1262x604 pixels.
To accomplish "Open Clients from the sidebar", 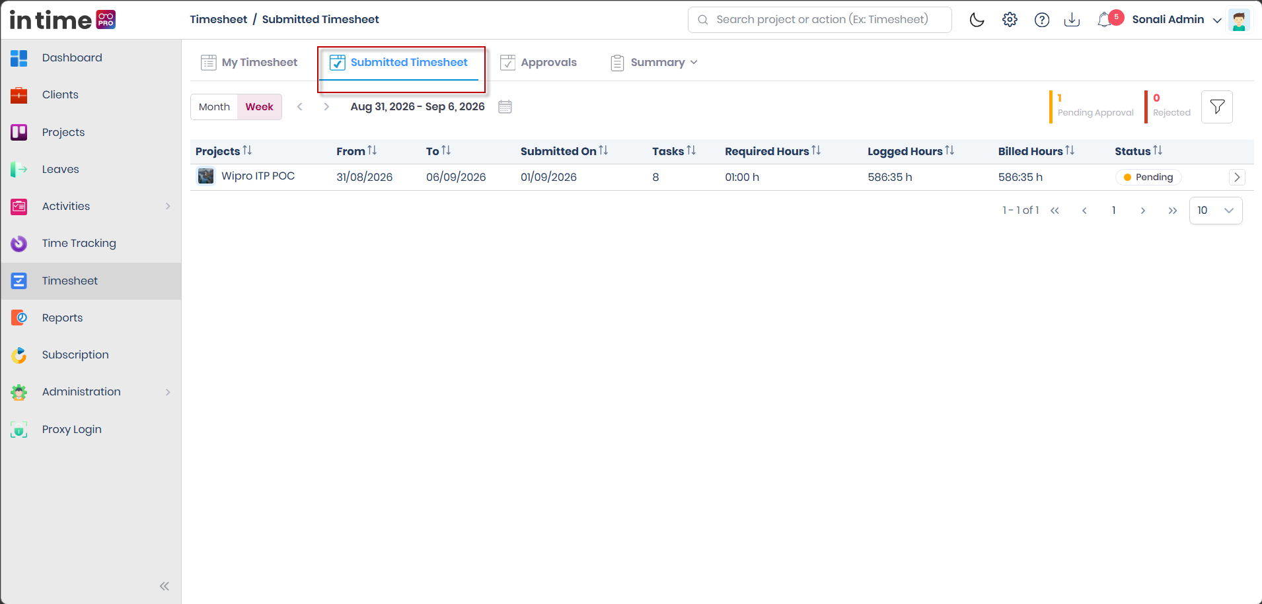I will tap(91, 94).
